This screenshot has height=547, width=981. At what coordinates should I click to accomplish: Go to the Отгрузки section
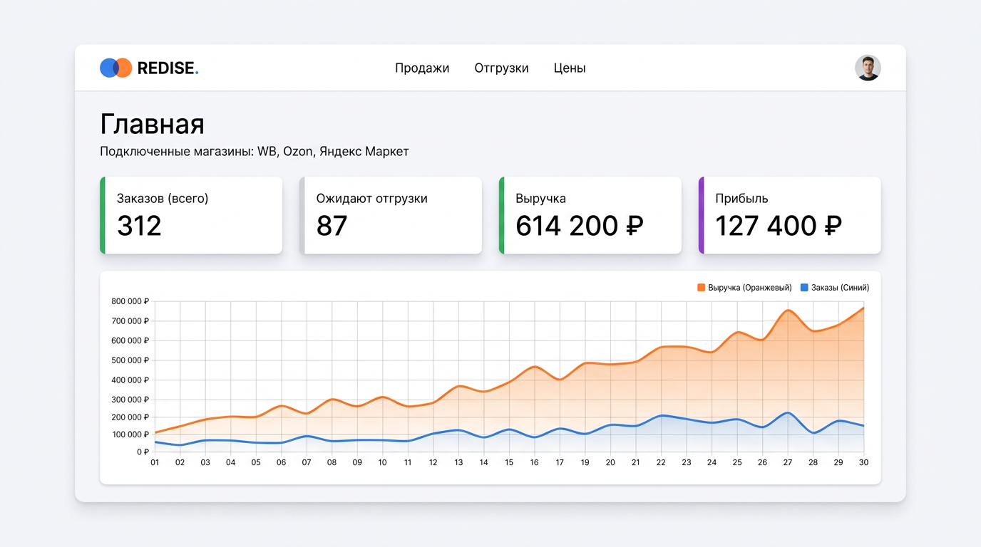(501, 68)
